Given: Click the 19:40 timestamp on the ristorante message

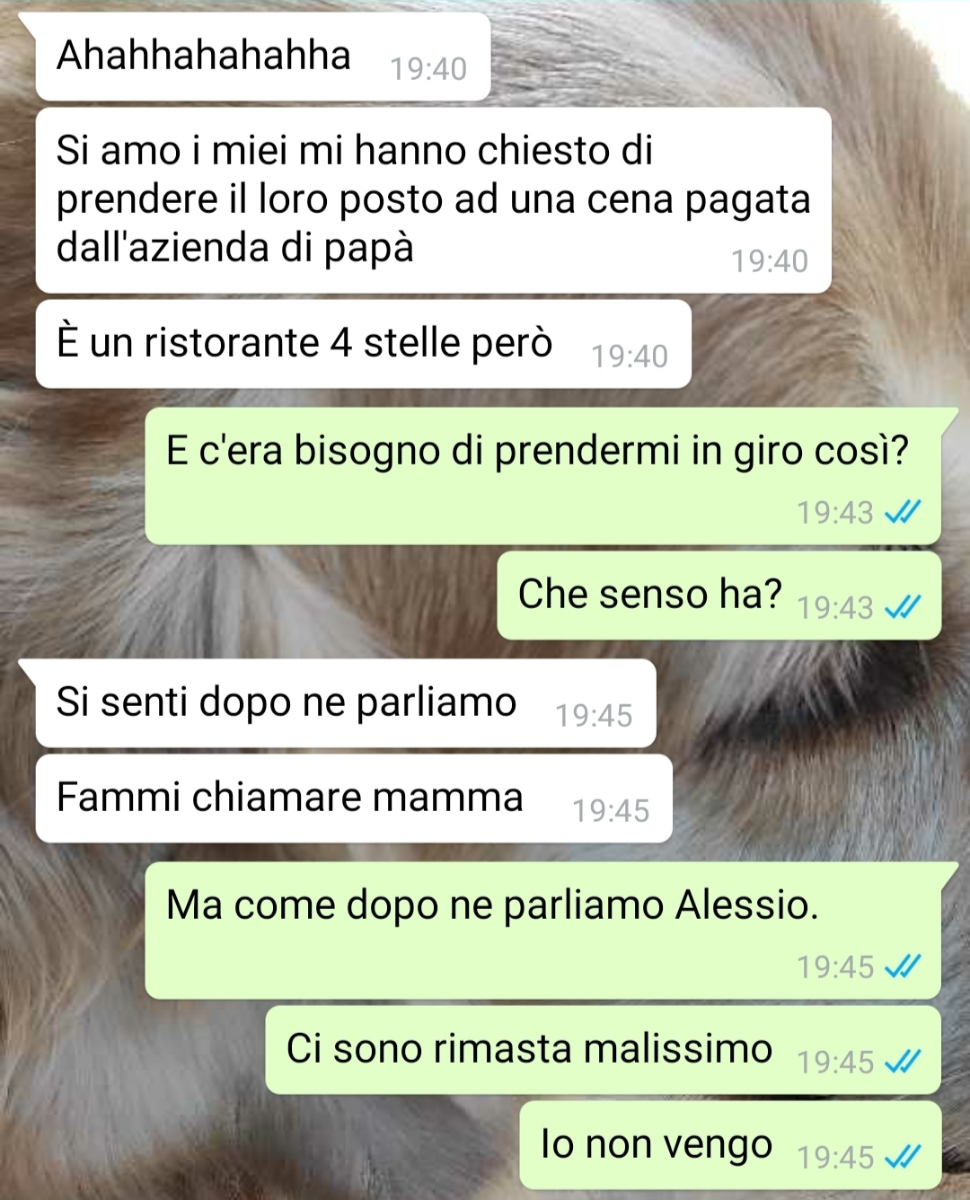Looking at the screenshot, I should [630, 357].
